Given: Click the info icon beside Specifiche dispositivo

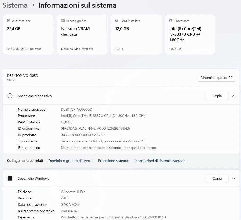Looking at the screenshot, I should pos(10,96).
